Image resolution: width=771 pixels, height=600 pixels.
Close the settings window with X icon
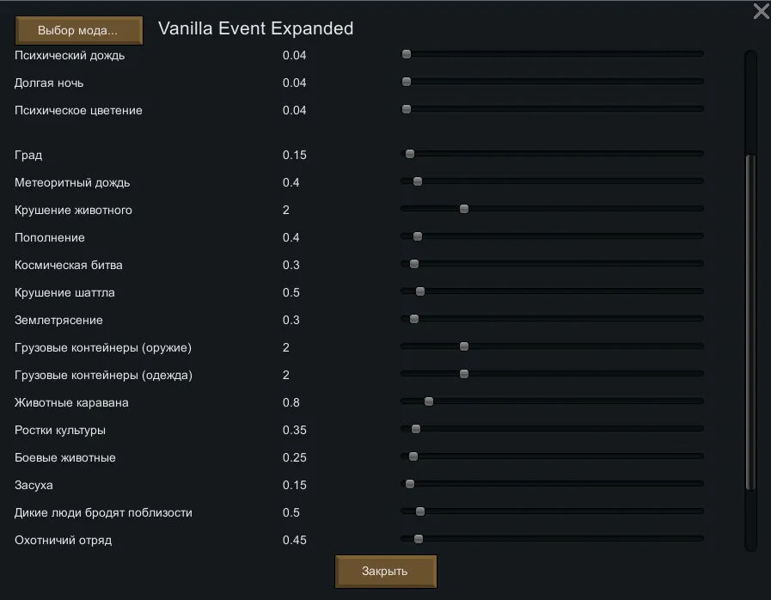coord(761,11)
